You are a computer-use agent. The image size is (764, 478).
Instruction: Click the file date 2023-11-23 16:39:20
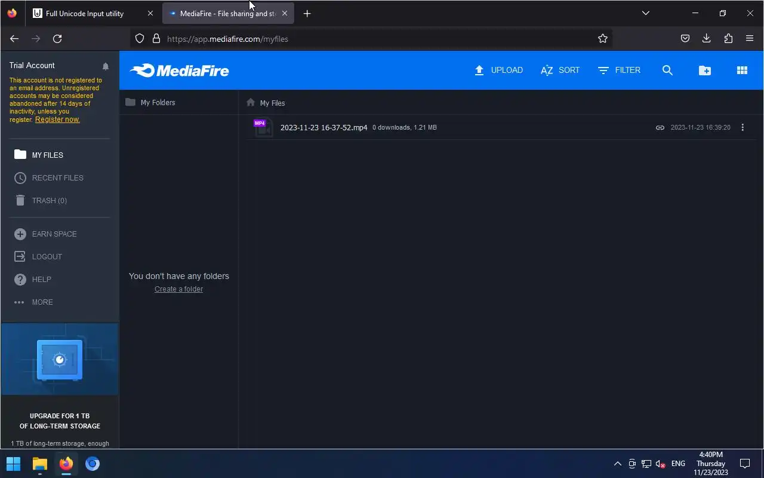700,127
